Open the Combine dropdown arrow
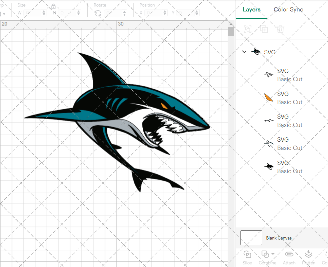The width and height of the screenshot is (328, 267). click(x=273, y=254)
